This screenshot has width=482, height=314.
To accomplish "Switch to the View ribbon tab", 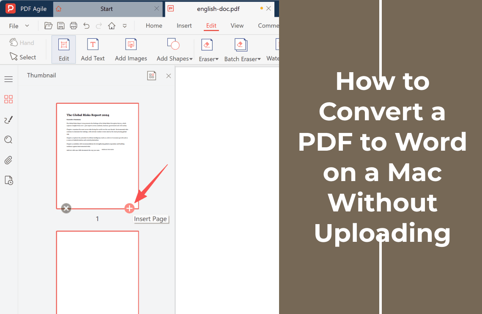I will click(237, 26).
